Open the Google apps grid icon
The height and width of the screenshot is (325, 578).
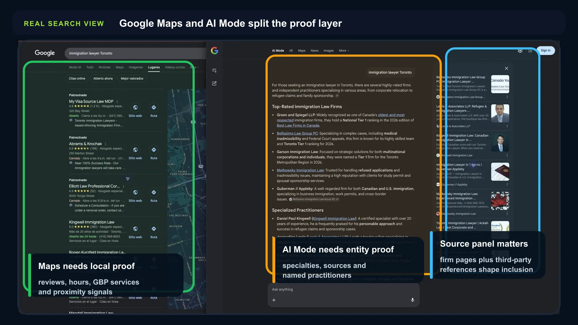point(530,51)
